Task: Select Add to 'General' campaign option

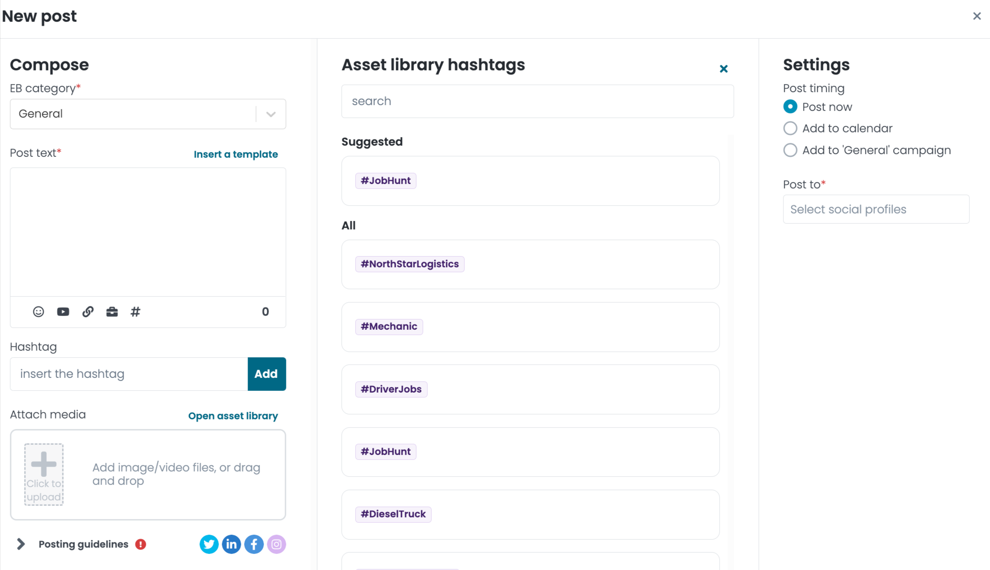Action: 790,150
